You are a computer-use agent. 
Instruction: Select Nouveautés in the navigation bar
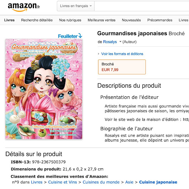[131, 20]
